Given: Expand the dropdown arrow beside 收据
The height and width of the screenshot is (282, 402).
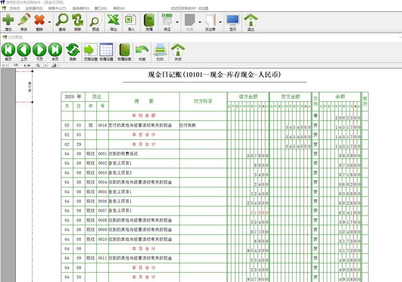Looking at the screenshot, I should 200,22.
